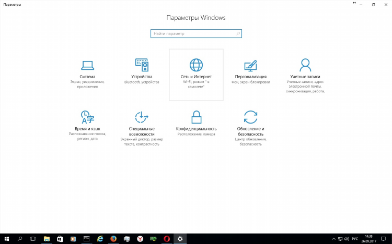Show hidden system tray icons
The width and height of the screenshot is (392, 244).
pos(333,239)
